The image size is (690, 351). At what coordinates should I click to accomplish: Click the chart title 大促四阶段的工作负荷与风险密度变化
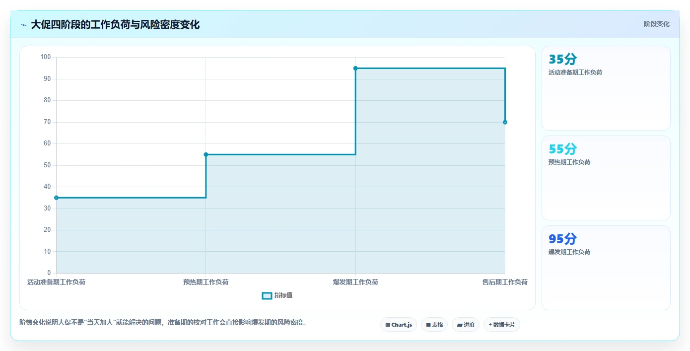click(x=115, y=25)
